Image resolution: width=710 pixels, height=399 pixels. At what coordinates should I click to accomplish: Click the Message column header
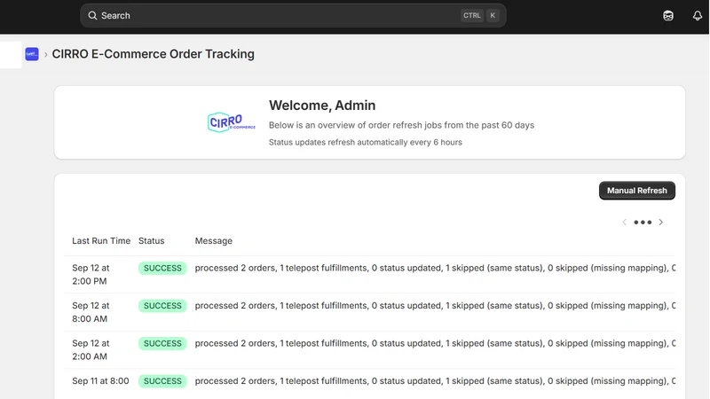[213, 240]
